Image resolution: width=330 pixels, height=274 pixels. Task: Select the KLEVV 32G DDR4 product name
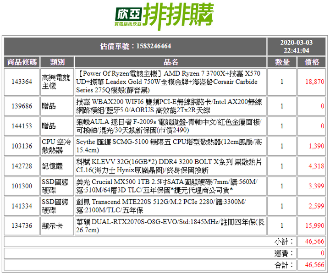point(169,166)
